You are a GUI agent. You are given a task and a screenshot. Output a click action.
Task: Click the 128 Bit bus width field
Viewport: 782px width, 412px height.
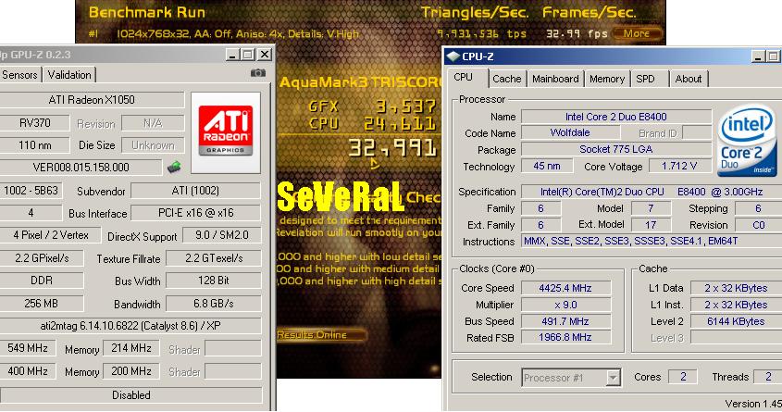[x=214, y=281]
